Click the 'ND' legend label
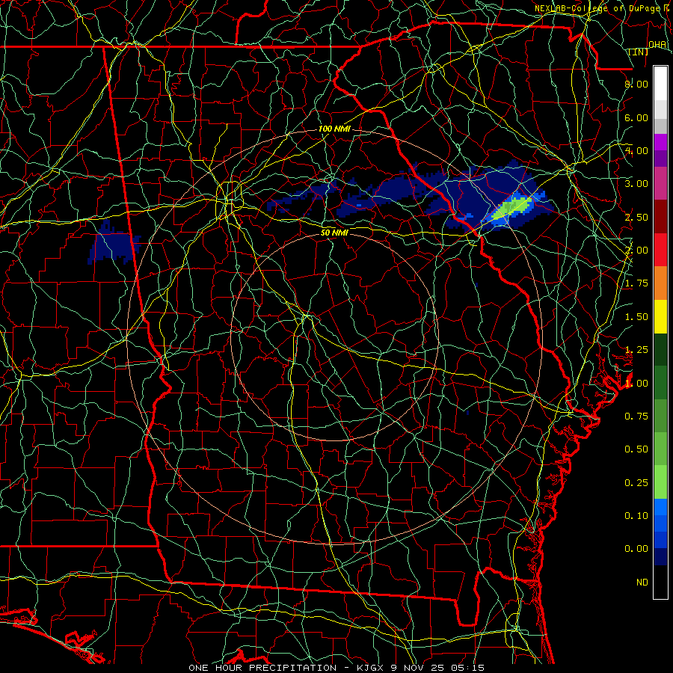Viewport: 673px width, 673px height. point(642,583)
